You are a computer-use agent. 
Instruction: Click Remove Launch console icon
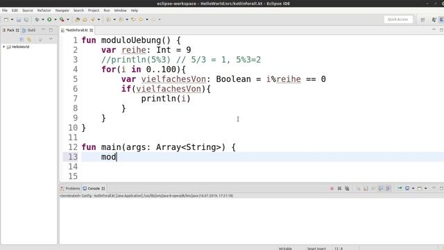coord(339,188)
